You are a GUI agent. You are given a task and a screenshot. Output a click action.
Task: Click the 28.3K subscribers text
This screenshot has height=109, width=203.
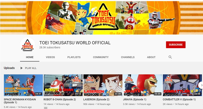tap(50, 47)
